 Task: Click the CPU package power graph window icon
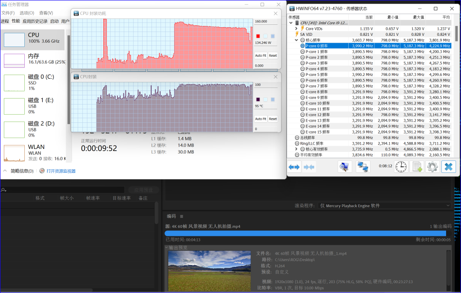click(x=76, y=14)
